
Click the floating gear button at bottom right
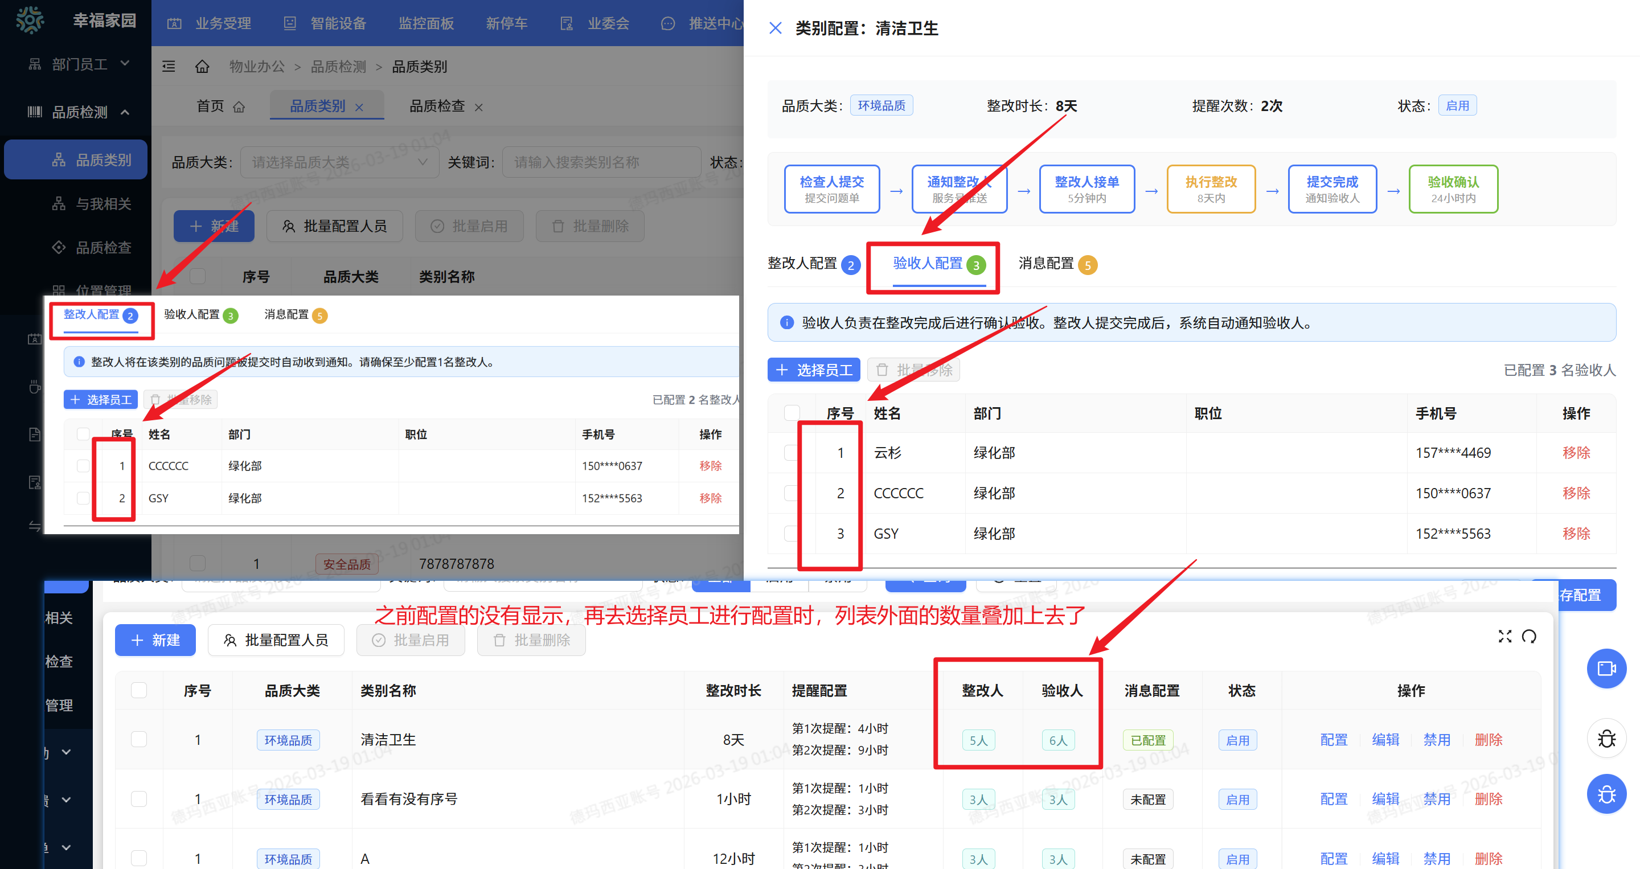[1607, 794]
